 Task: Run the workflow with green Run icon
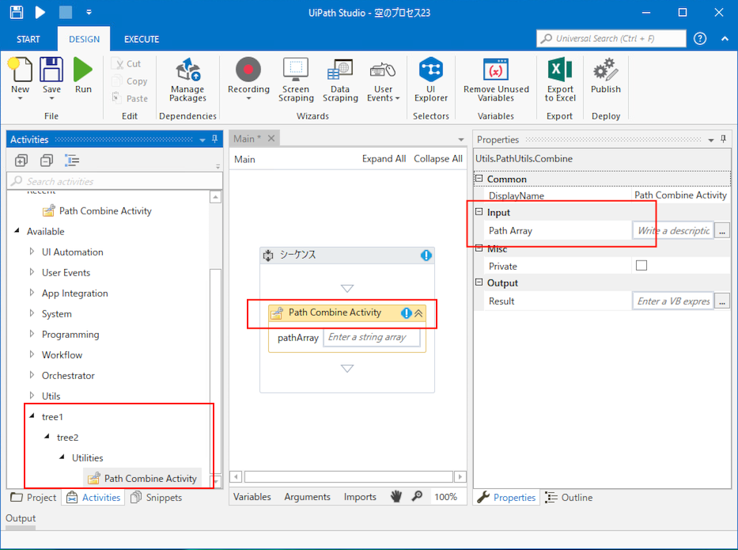click(x=83, y=70)
